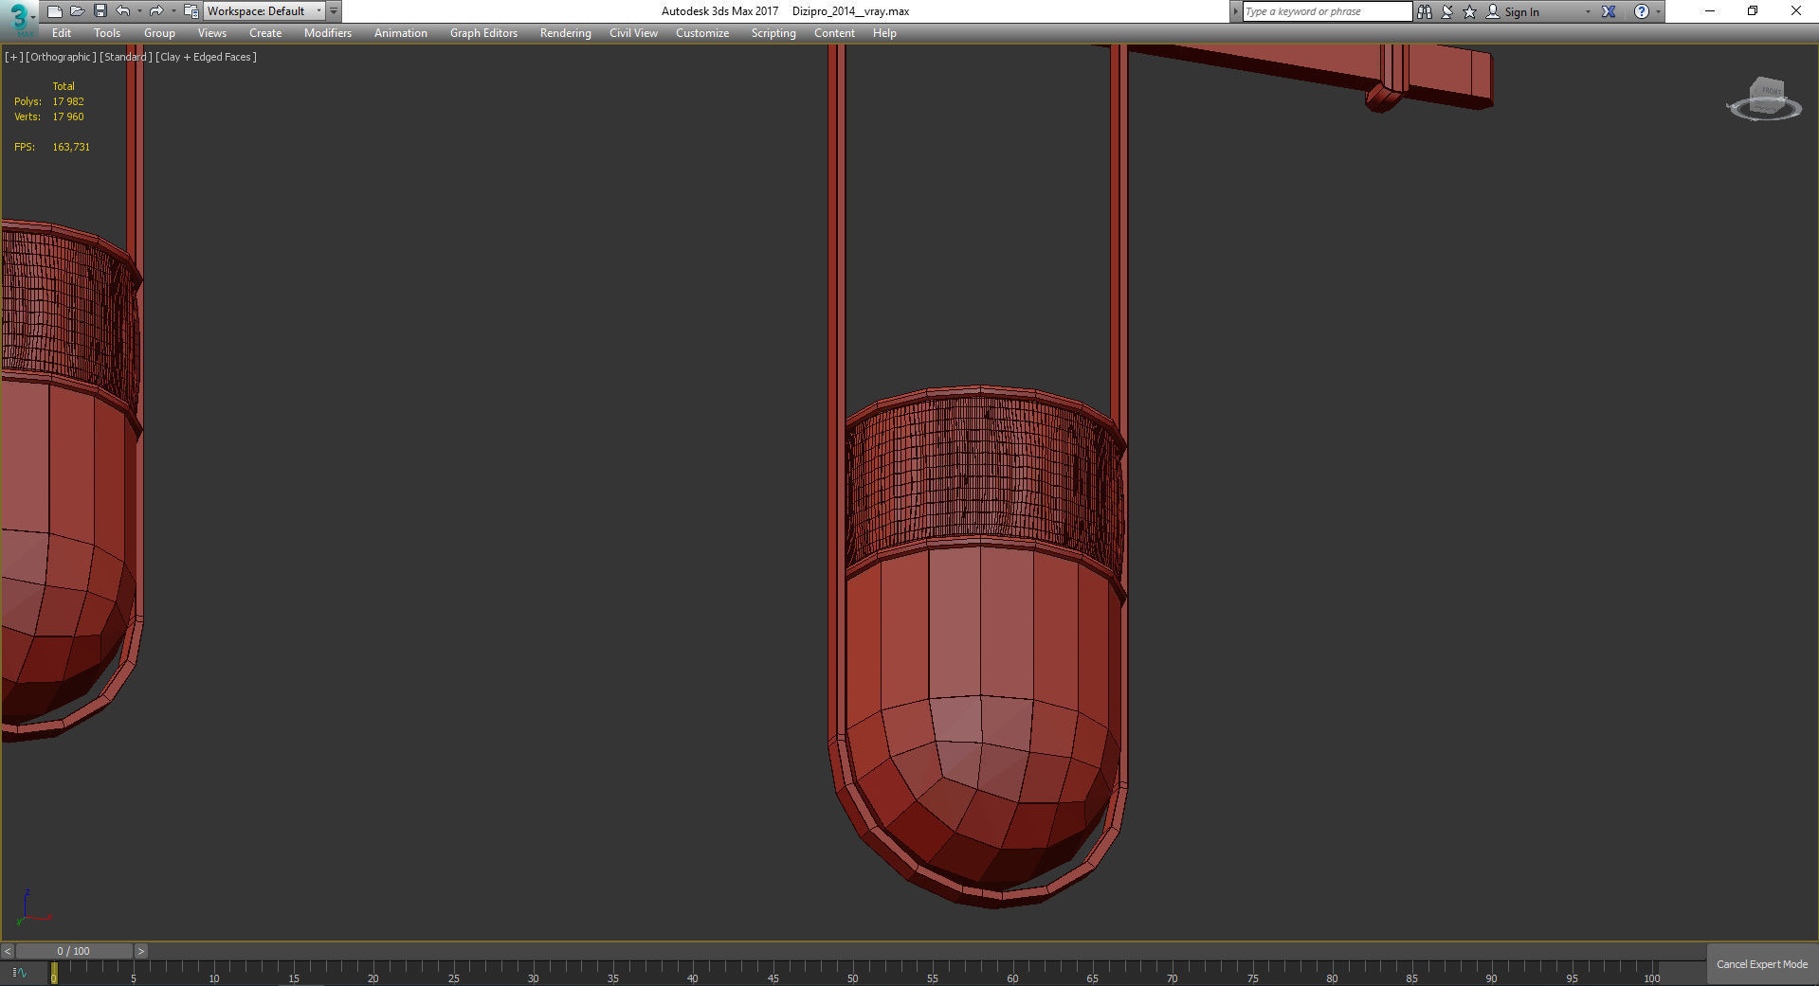This screenshot has height=986, width=1819.
Task: Expand the search box arrow
Action: tap(1235, 11)
